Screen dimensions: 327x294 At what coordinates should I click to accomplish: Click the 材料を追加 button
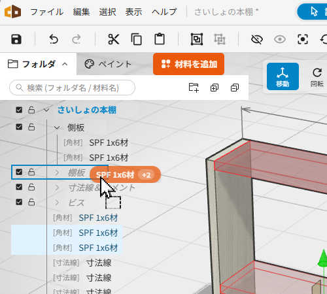click(188, 64)
